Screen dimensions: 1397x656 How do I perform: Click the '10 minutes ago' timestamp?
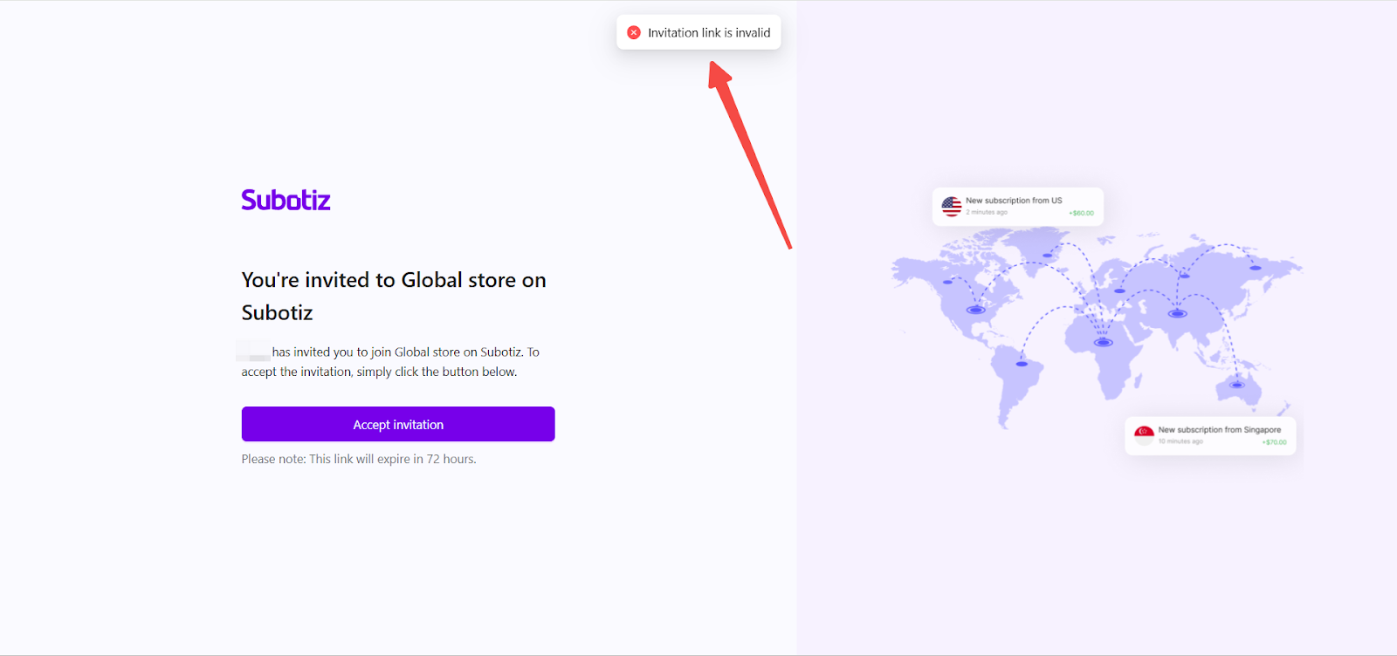point(1180,441)
